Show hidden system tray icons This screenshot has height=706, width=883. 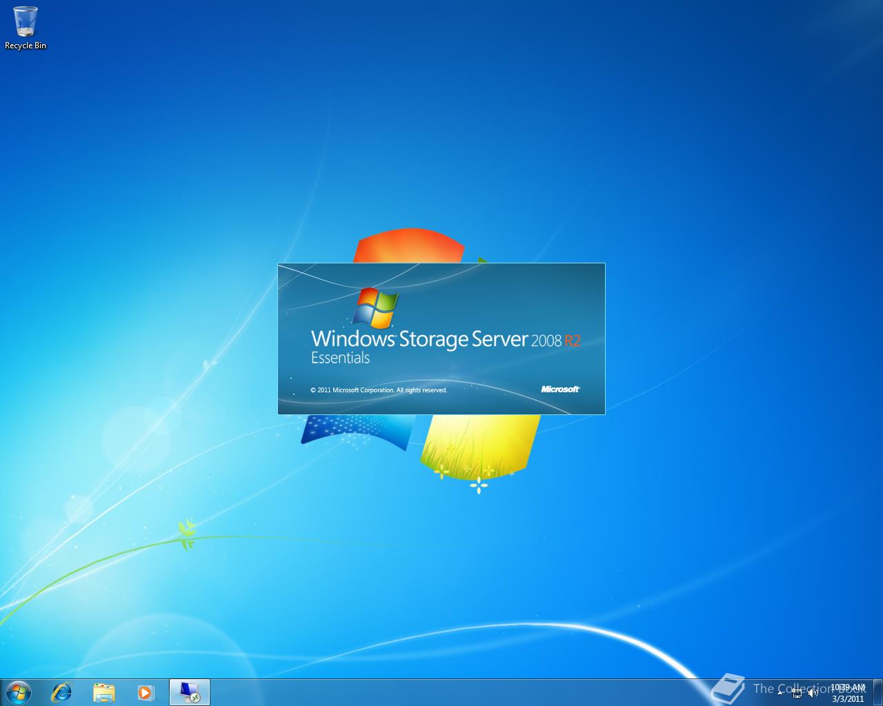tap(780, 693)
